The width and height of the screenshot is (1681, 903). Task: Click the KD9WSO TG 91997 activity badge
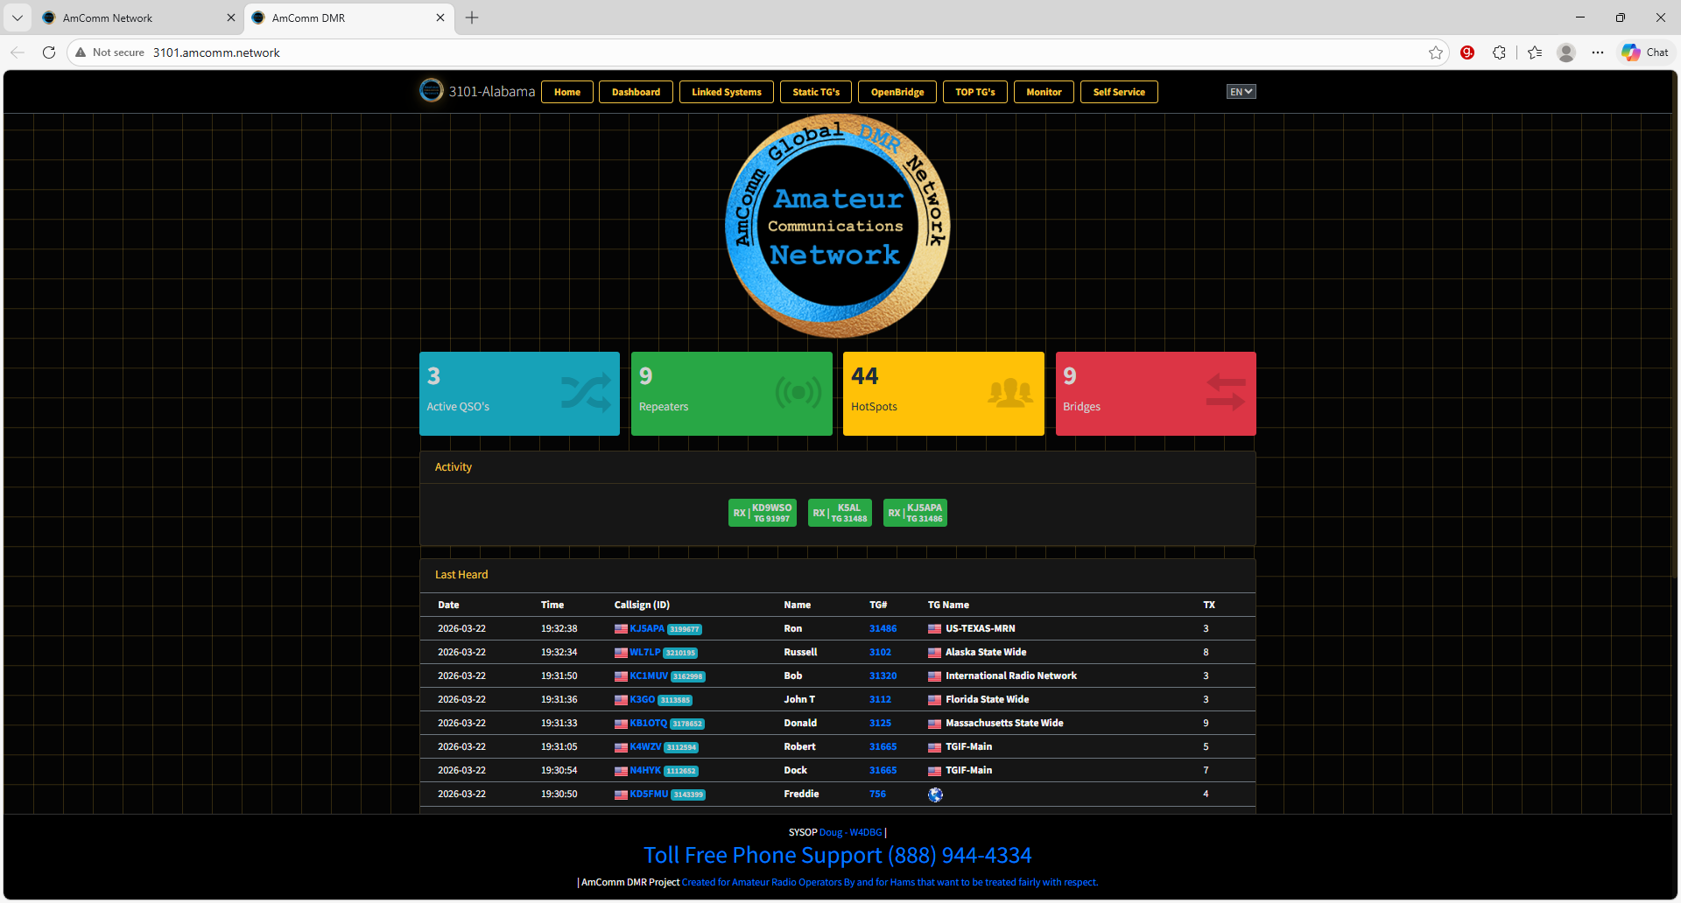(x=763, y=513)
